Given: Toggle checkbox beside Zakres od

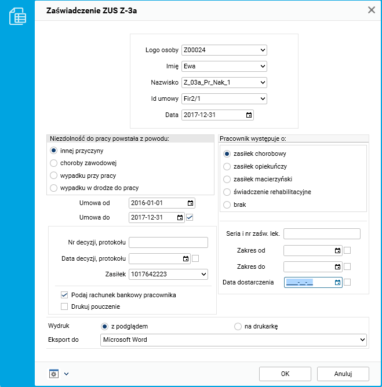Looking at the screenshot, I should (347, 250).
